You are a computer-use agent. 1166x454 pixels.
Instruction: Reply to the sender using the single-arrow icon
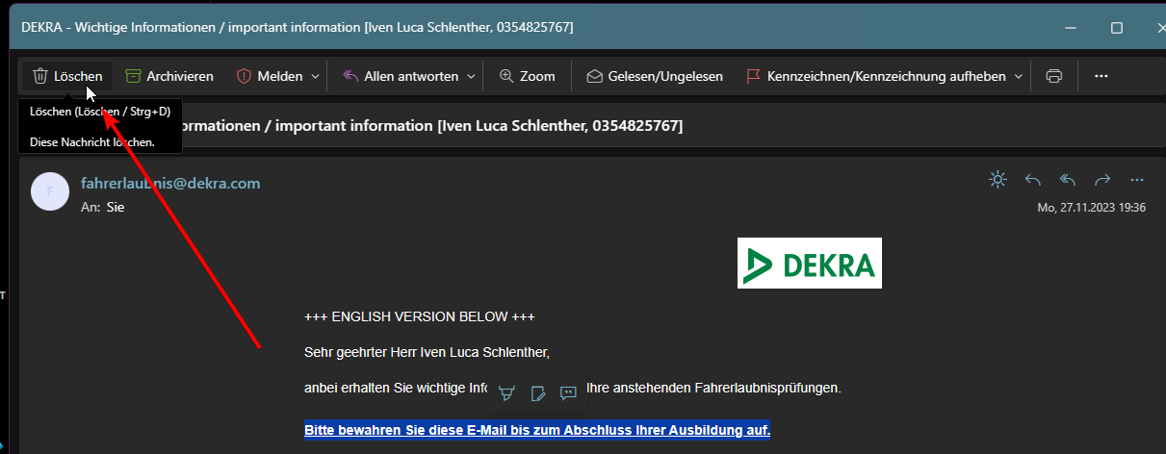coord(1033,180)
